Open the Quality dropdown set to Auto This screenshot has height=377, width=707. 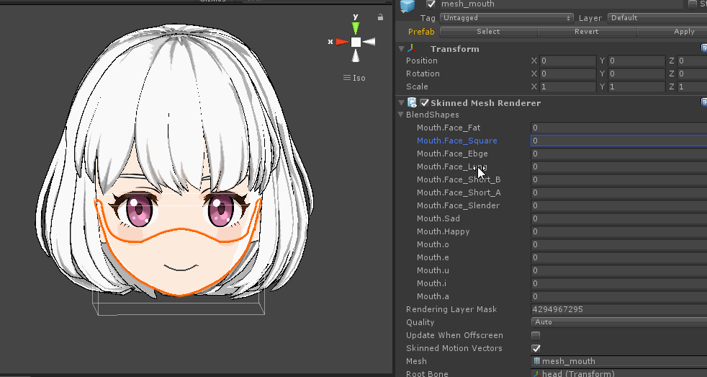click(618, 322)
